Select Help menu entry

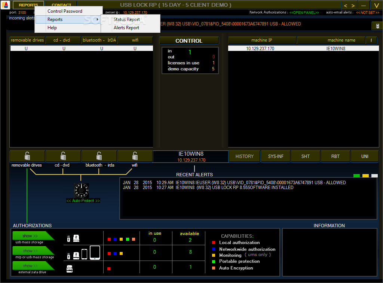[52, 28]
